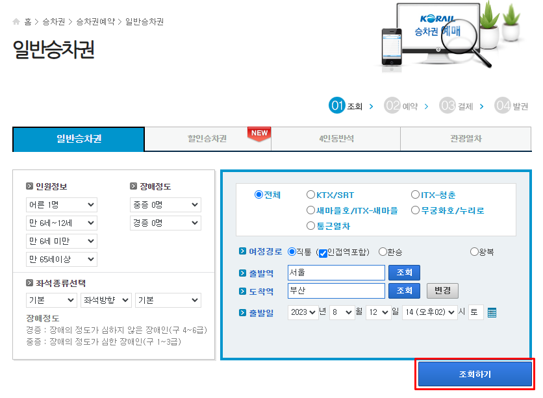The height and width of the screenshot is (398, 543).
Task: Open the month dropdown showing 8
Action: pyautogui.click(x=342, y=312)
